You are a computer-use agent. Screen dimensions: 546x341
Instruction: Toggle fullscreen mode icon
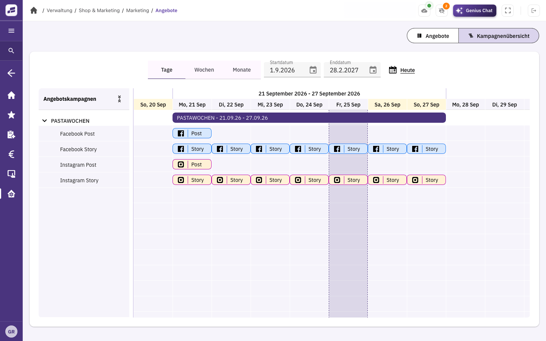point(508,11)
